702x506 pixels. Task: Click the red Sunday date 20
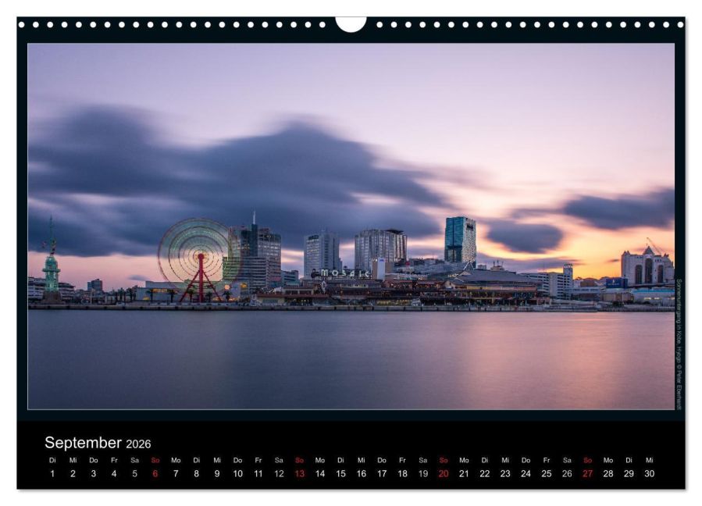[443, 472]
